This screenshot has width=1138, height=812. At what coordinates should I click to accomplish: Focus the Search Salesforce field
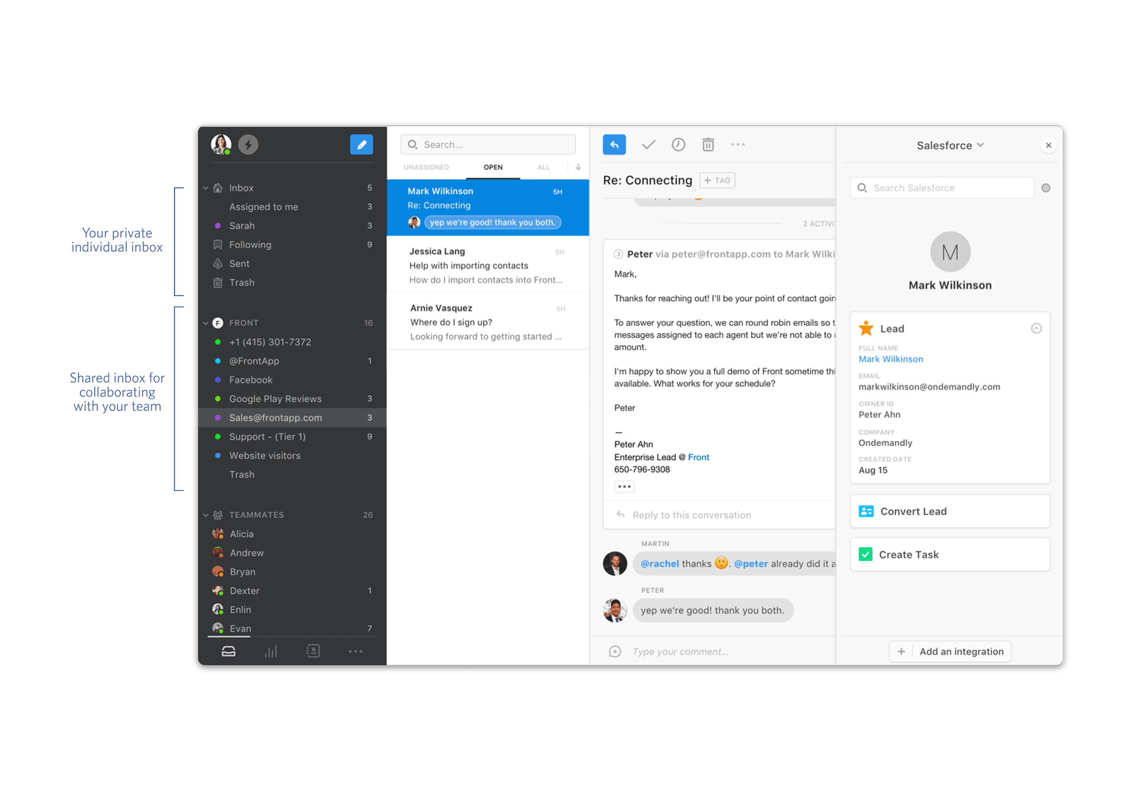click(942, 188)
